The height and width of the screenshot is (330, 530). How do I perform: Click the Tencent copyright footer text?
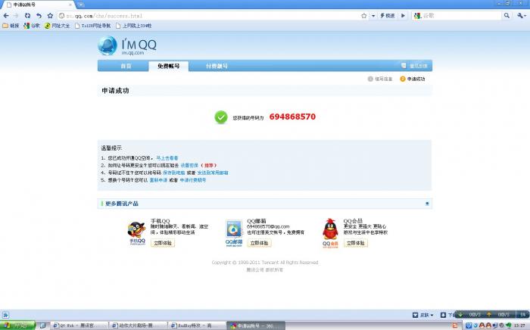[265, 263]
